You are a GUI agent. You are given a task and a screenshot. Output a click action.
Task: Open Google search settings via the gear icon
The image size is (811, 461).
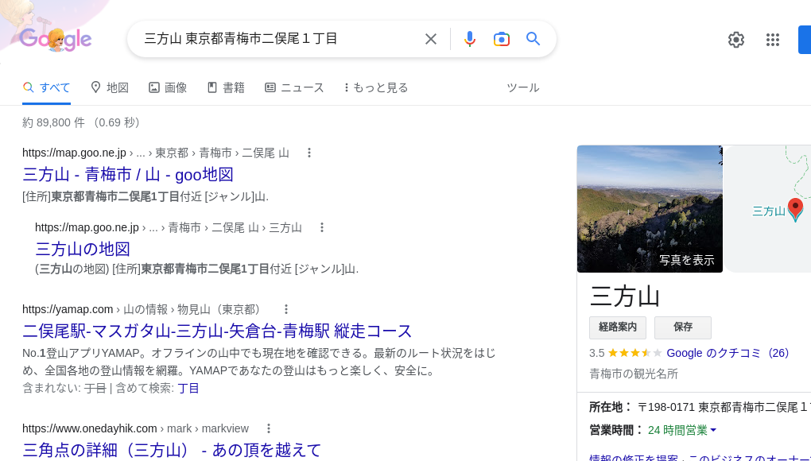[736, 39]
